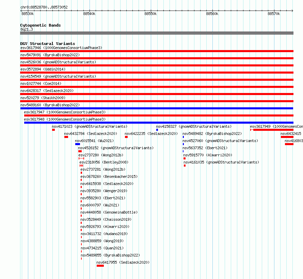This screenshot has width=303, height=279.
Task: Click the red bar under nsv520279
Action: [157, 101]
